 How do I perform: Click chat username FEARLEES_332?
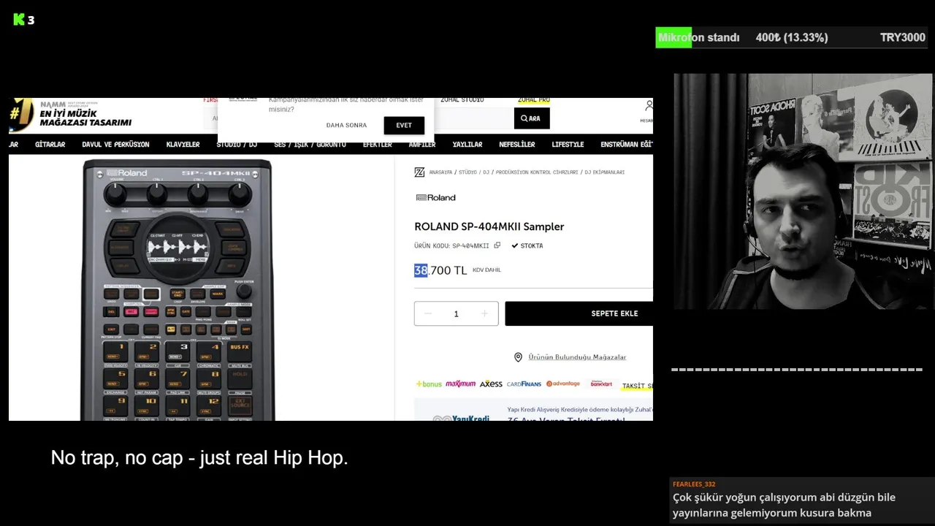point(694,484)
